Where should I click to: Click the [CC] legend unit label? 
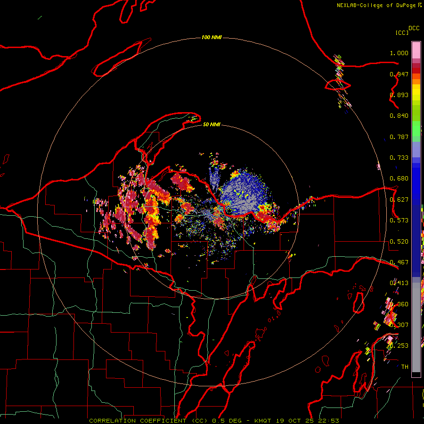[402, 33]
